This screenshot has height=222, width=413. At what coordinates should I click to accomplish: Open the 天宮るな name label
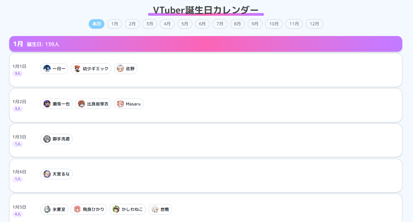61,174
